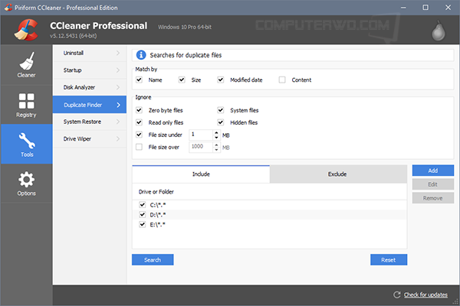Image resolution: width=460 pixels, height=306 pixels.
Task: Open the Drive Wiper tool
Action: (90, 138)
